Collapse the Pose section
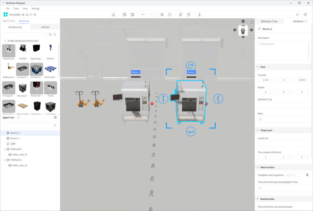Screen dimensions: 313x211 click(258, 67)
